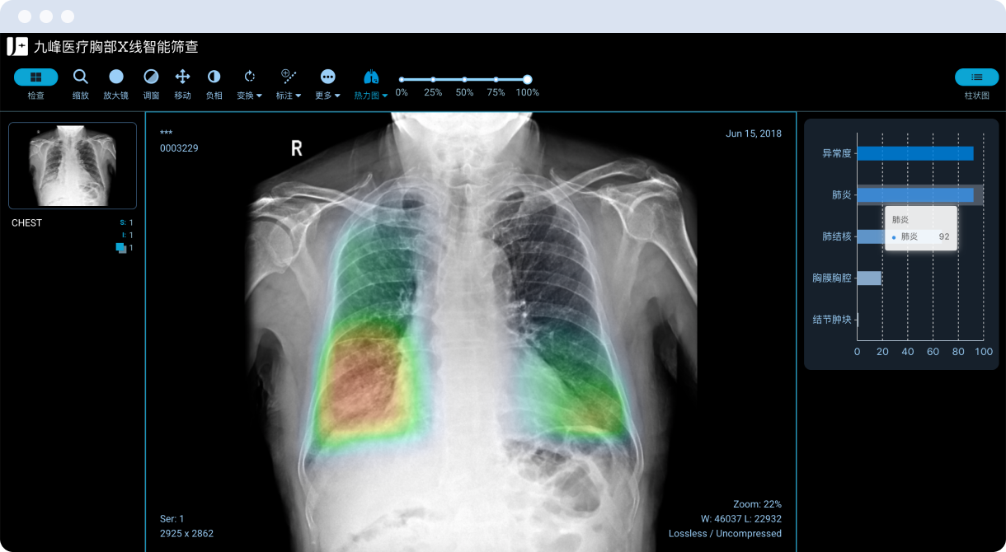
Task: Click the 100% slider handle
Action: 527,80
